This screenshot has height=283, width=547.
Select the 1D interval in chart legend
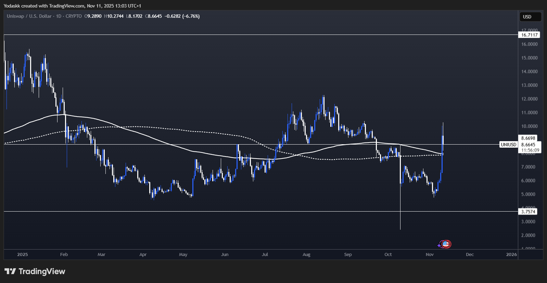click(59, 16)
